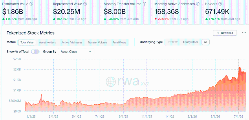Toggle Show % of Total switch

(35, 52)
